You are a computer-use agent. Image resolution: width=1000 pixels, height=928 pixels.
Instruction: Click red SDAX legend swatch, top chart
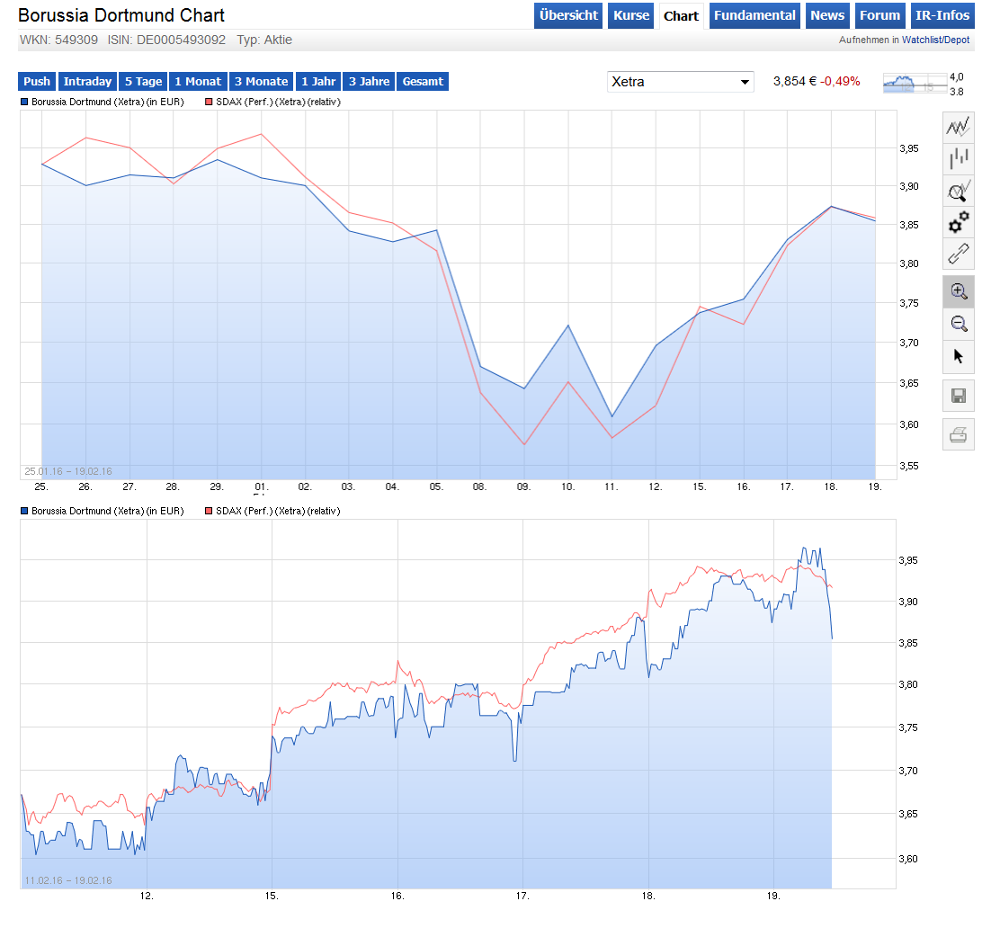pyautogui.click(x=209, y=102)
